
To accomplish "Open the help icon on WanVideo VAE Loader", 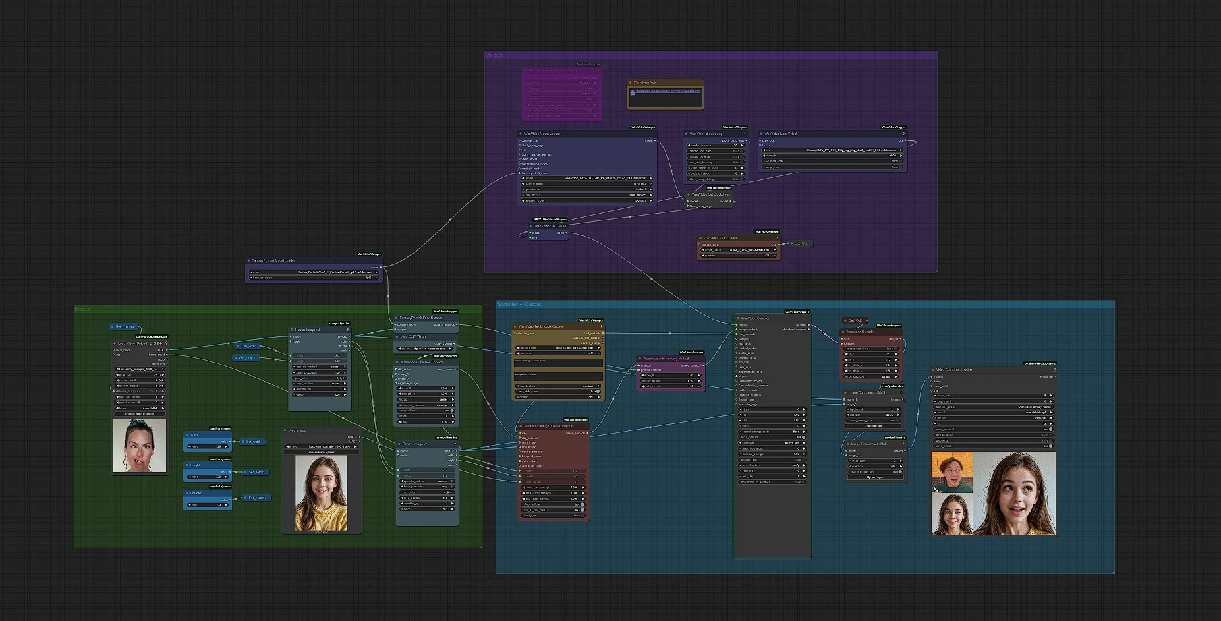I will [x=777, y=238].
